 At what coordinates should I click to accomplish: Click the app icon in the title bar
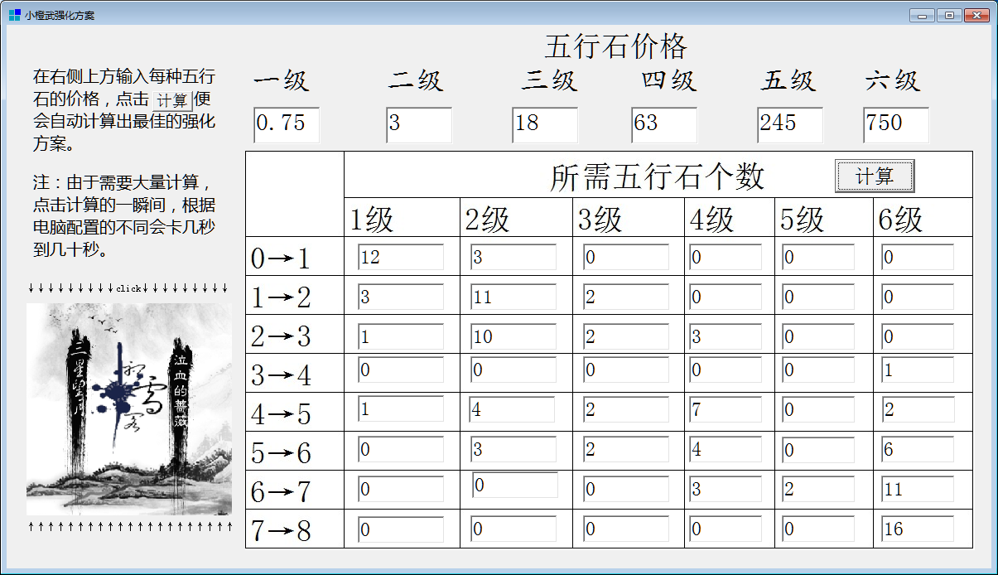tap(14, 14)
